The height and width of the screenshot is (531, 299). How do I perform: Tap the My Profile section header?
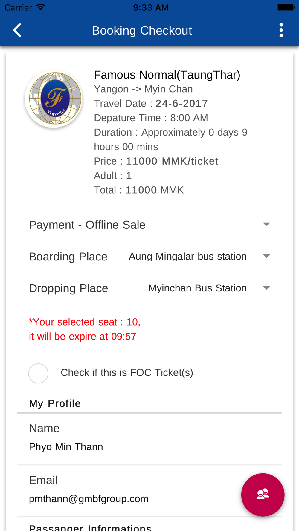coord(55,403)
